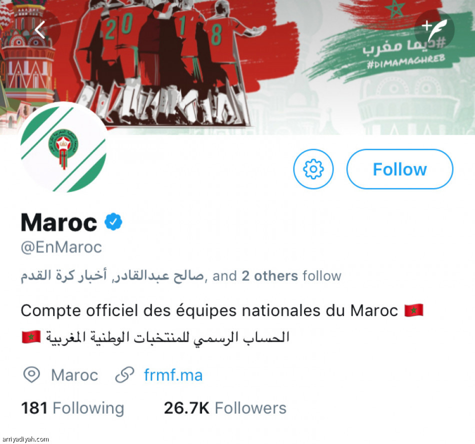The image size is (475, 444).
Task: Click the French bio description text
Action: [209, 310]
